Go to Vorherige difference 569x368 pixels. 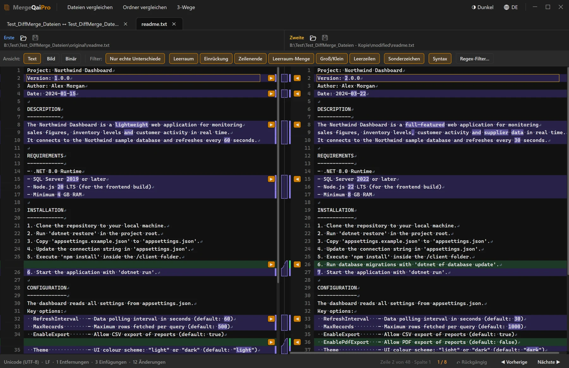[x=514, y=362]
